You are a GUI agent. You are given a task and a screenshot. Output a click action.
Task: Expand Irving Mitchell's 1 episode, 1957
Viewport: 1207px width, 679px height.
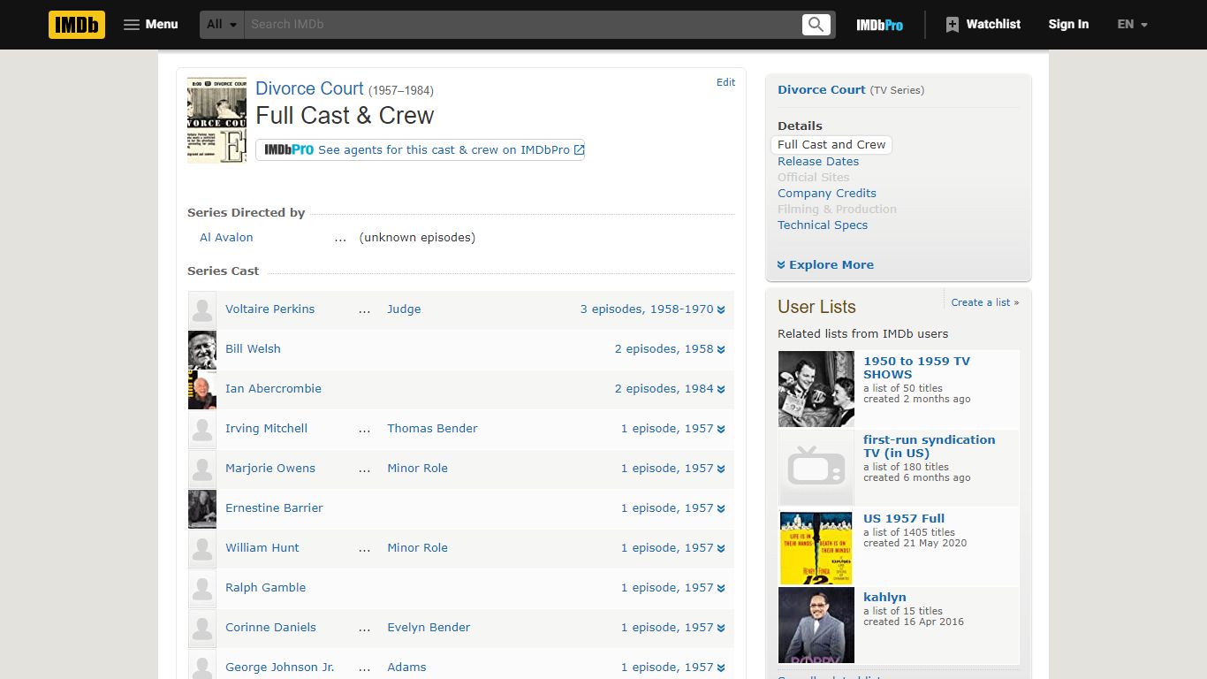[672, 429]
